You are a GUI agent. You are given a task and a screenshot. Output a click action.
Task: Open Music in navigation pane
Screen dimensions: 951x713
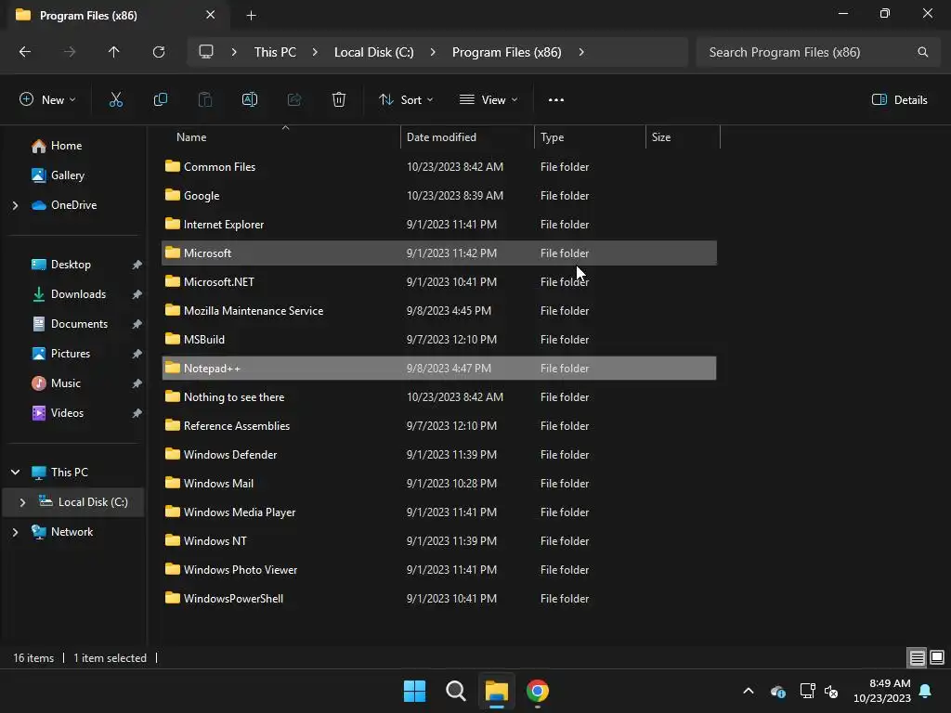(x=66, y=383)
